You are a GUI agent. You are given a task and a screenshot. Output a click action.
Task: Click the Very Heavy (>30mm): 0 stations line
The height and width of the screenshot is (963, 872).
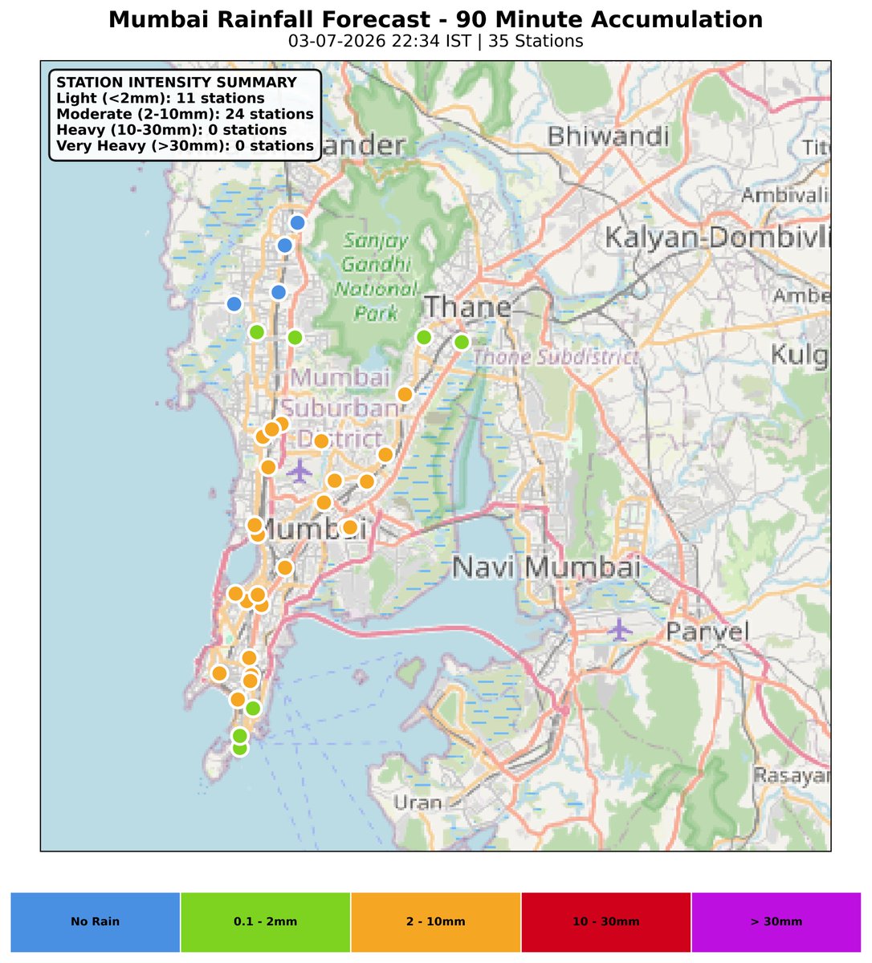click(x=185, y=145)
